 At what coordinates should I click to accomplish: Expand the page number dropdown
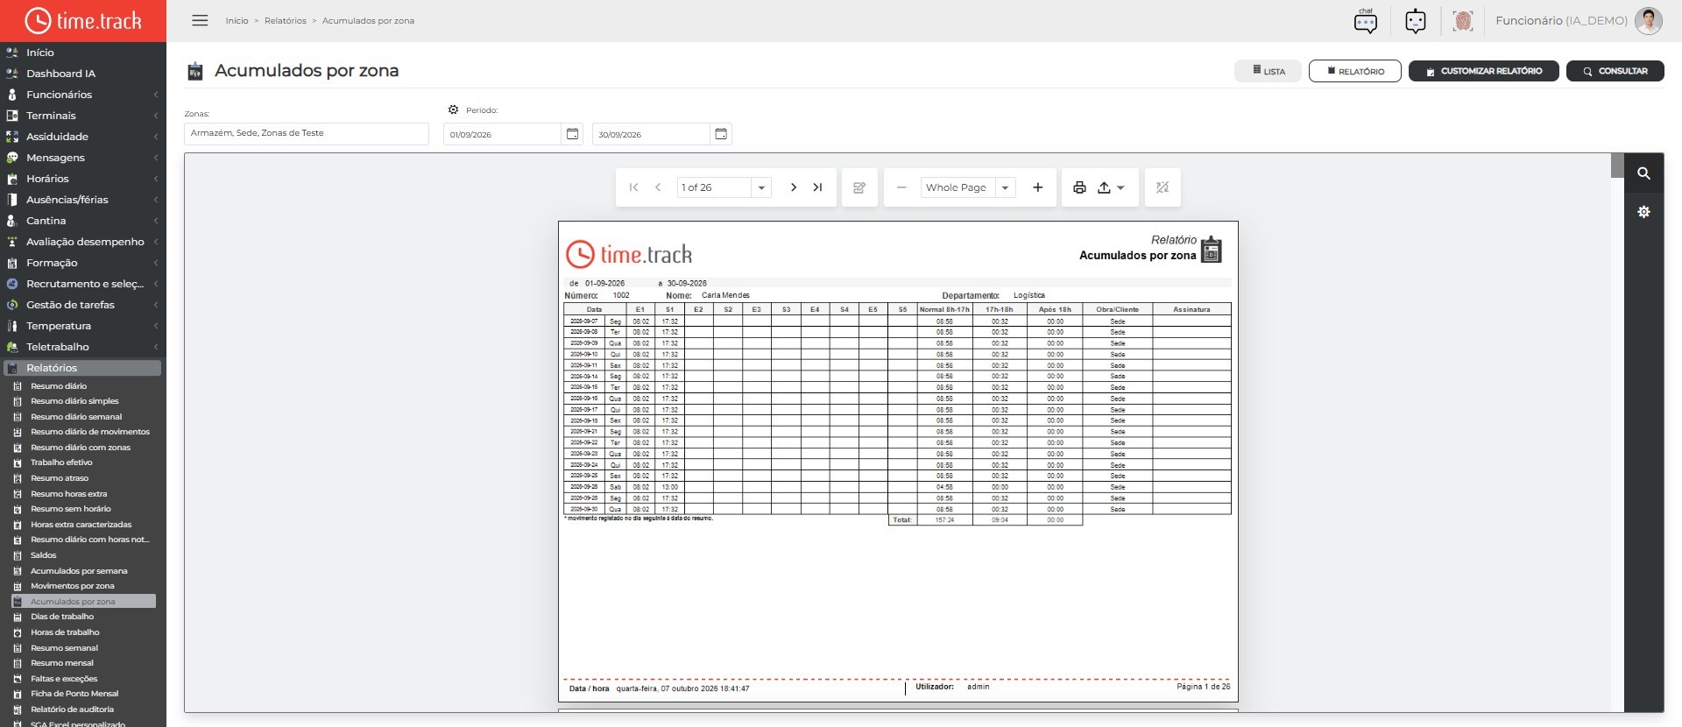pyautogui.click(x=761, y=187)
